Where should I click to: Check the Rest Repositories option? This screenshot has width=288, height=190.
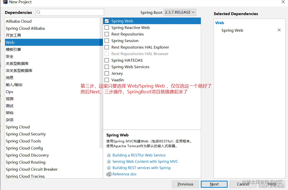point(107,34)
